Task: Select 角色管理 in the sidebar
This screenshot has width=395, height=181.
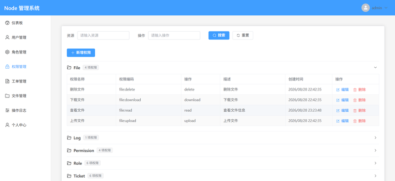Action: 25,52
